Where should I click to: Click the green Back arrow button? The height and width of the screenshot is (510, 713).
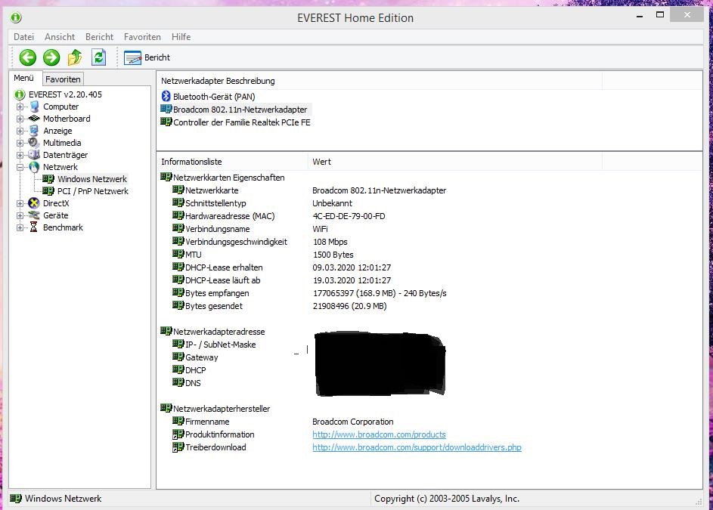(x=28, y=57)
